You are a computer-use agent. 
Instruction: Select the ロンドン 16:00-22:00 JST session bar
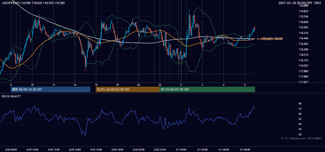click(127, 89)
